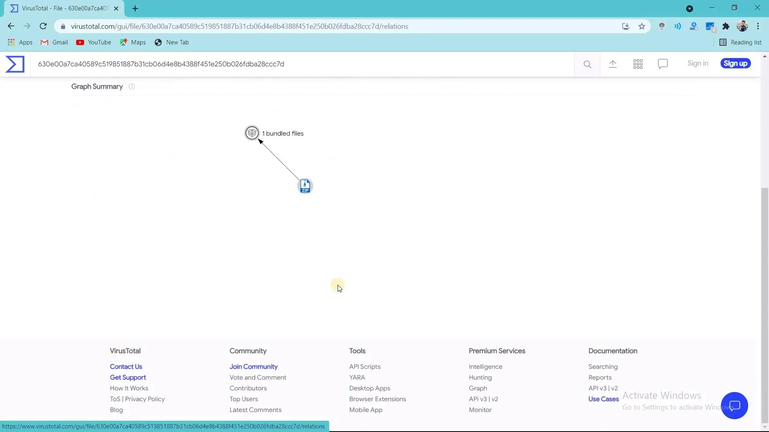
Task: Click the comments speech bubble icon
Action: click(663, 64)
